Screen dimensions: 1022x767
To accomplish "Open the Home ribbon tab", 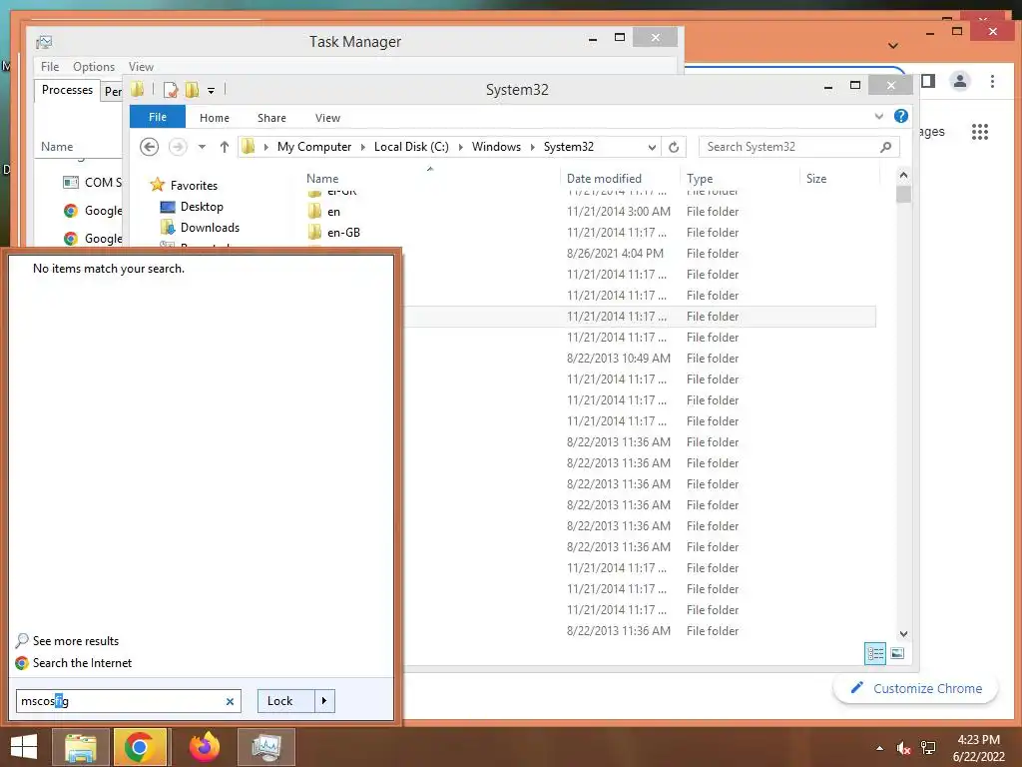I will point(215,118).
